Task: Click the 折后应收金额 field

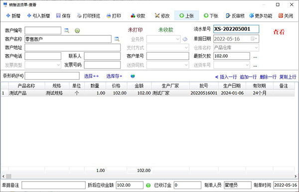Action: (x=130, y=185)
